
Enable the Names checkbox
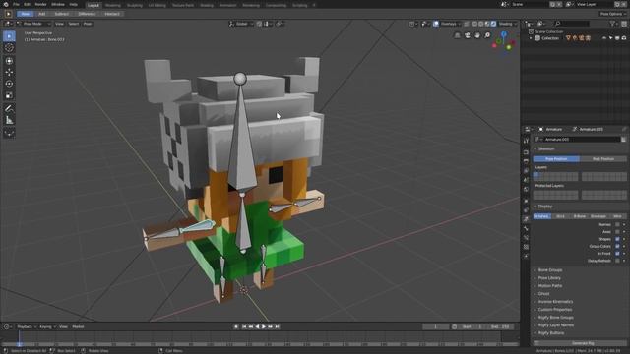(x=617, y=225)
